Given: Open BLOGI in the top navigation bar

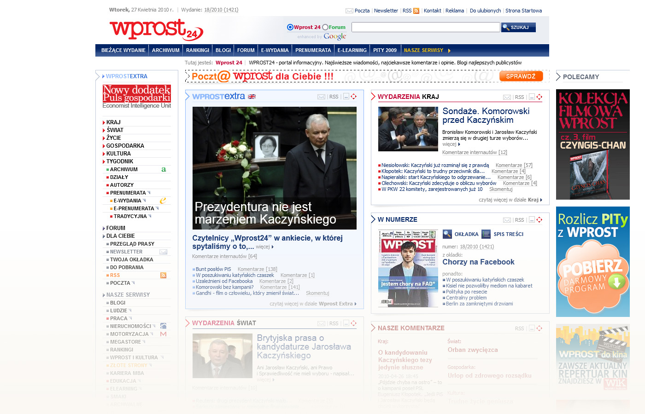Looking at the screenshot, I should point(223,50).
